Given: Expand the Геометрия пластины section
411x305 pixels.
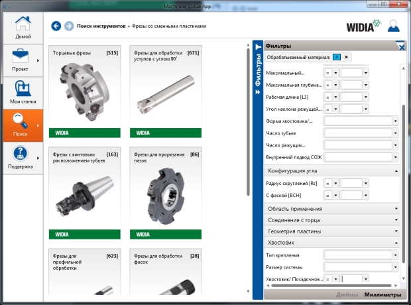Looking at the screenshot, I should click(x=332, y=231).
